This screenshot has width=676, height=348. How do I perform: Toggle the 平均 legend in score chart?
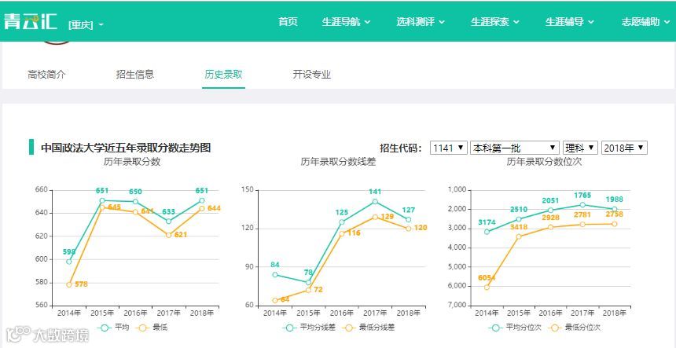coord(113,328)
